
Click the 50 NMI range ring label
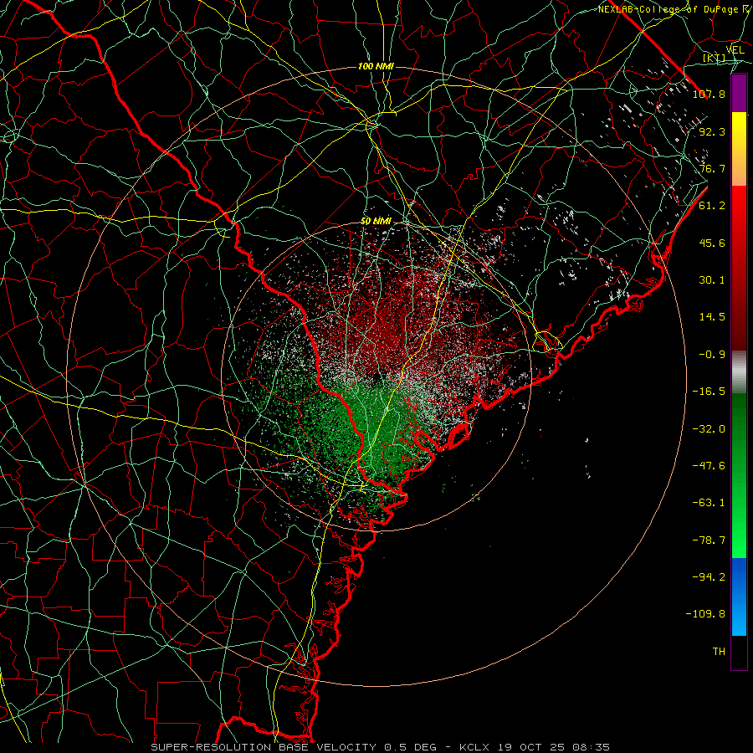point(376,222)
